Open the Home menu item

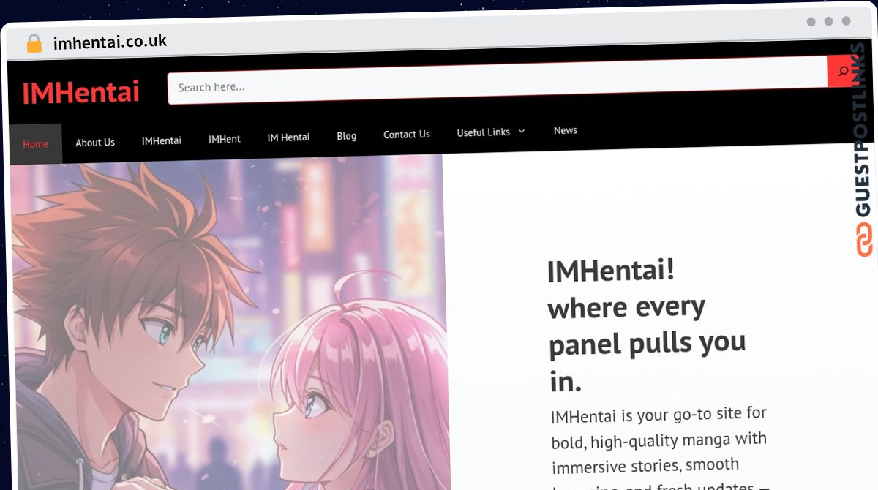(x=35, y=144)
